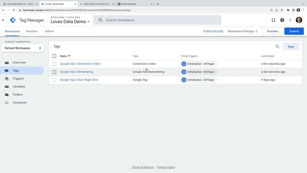
Task: Open the Google Ads | Conversion Linker tag
Action: pyautogui.click(x=80, y=64)
